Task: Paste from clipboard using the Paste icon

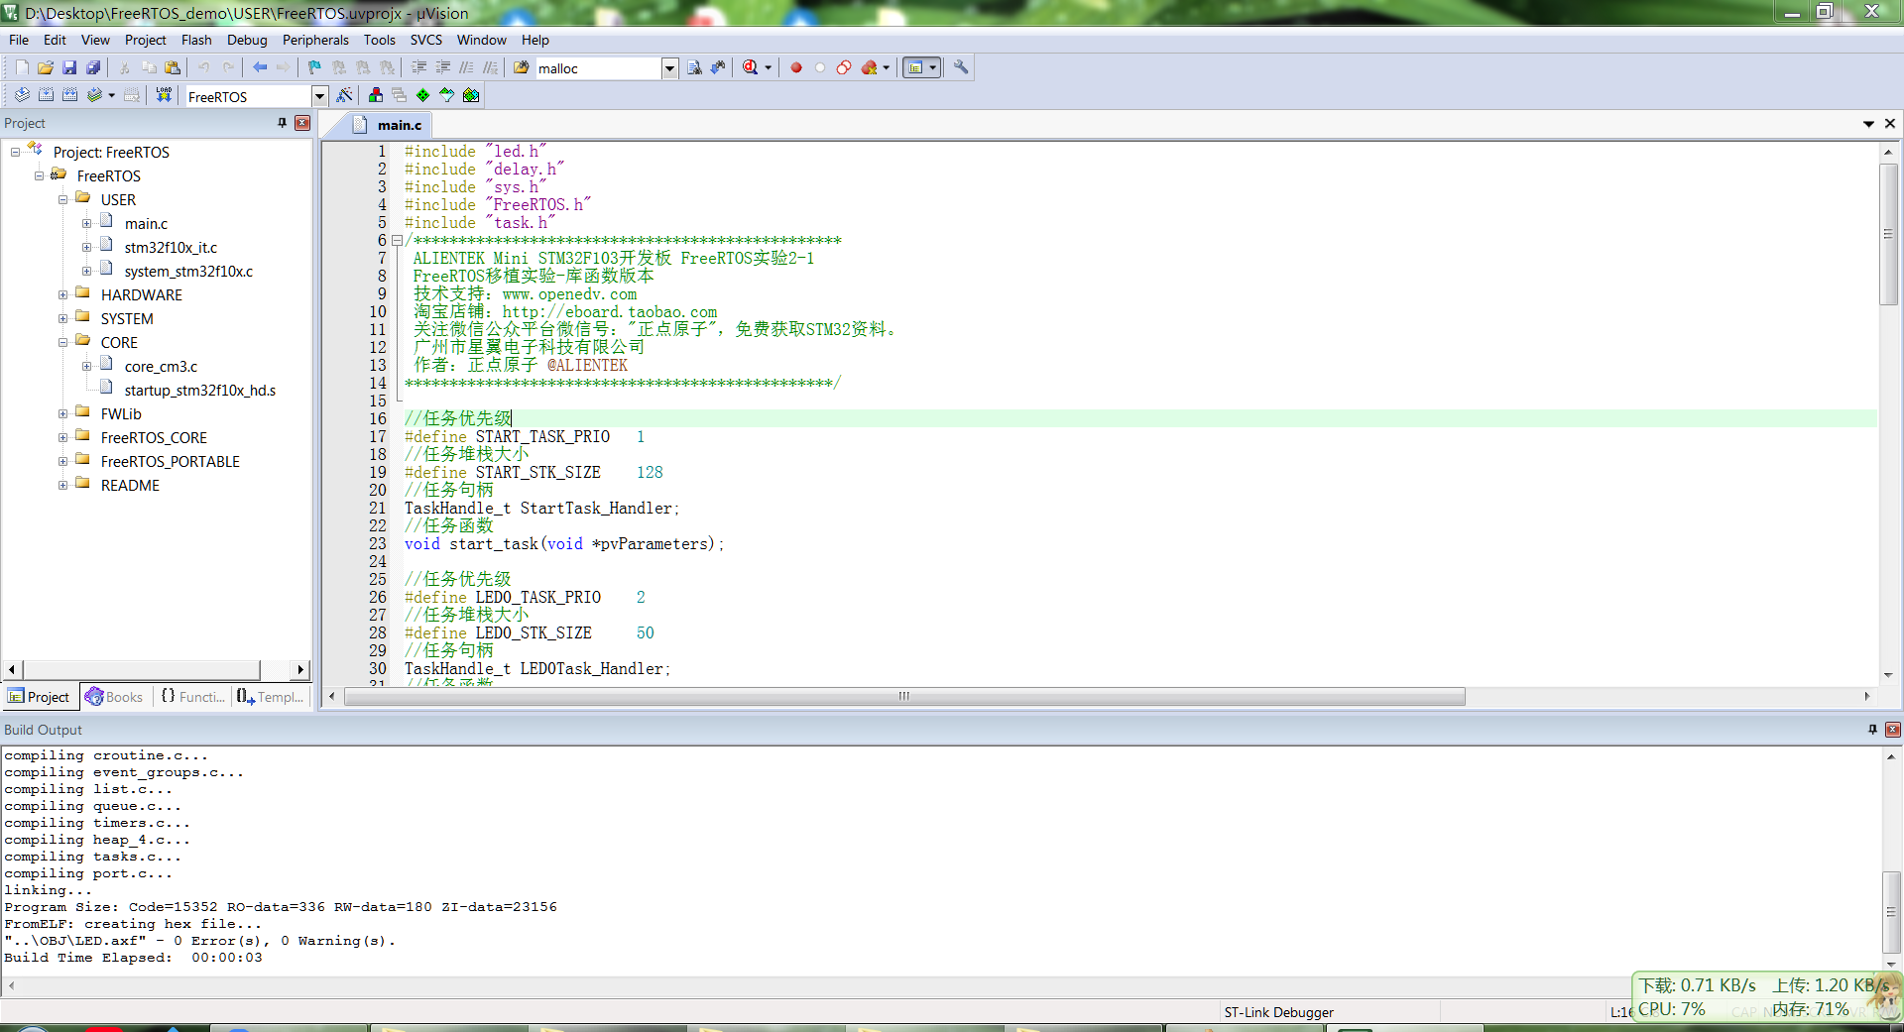Action: pyautogui.click(x=173, y=67)
